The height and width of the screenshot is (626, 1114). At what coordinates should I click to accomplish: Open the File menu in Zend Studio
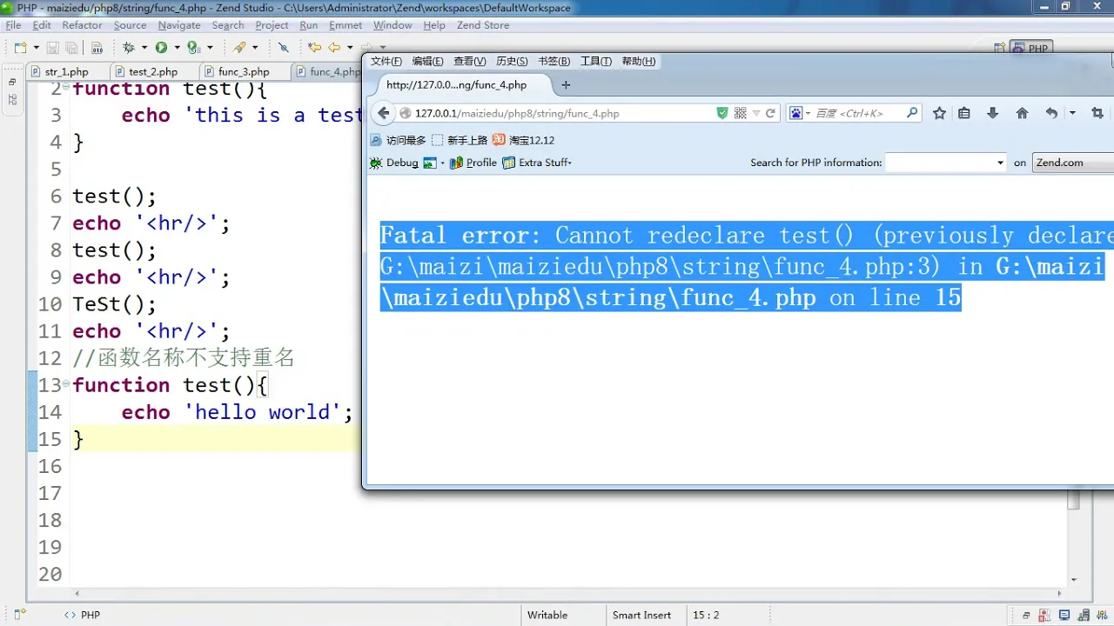tap(13, 25)
